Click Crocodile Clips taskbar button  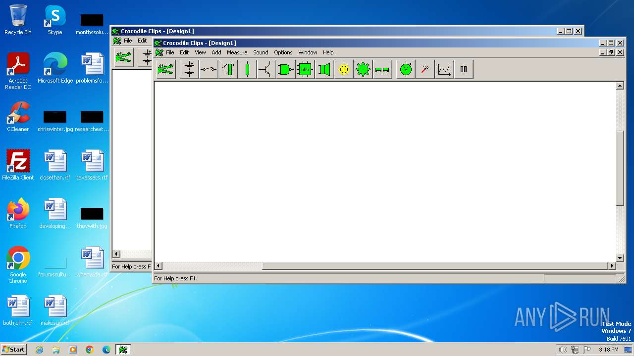(x=123, y=350)
